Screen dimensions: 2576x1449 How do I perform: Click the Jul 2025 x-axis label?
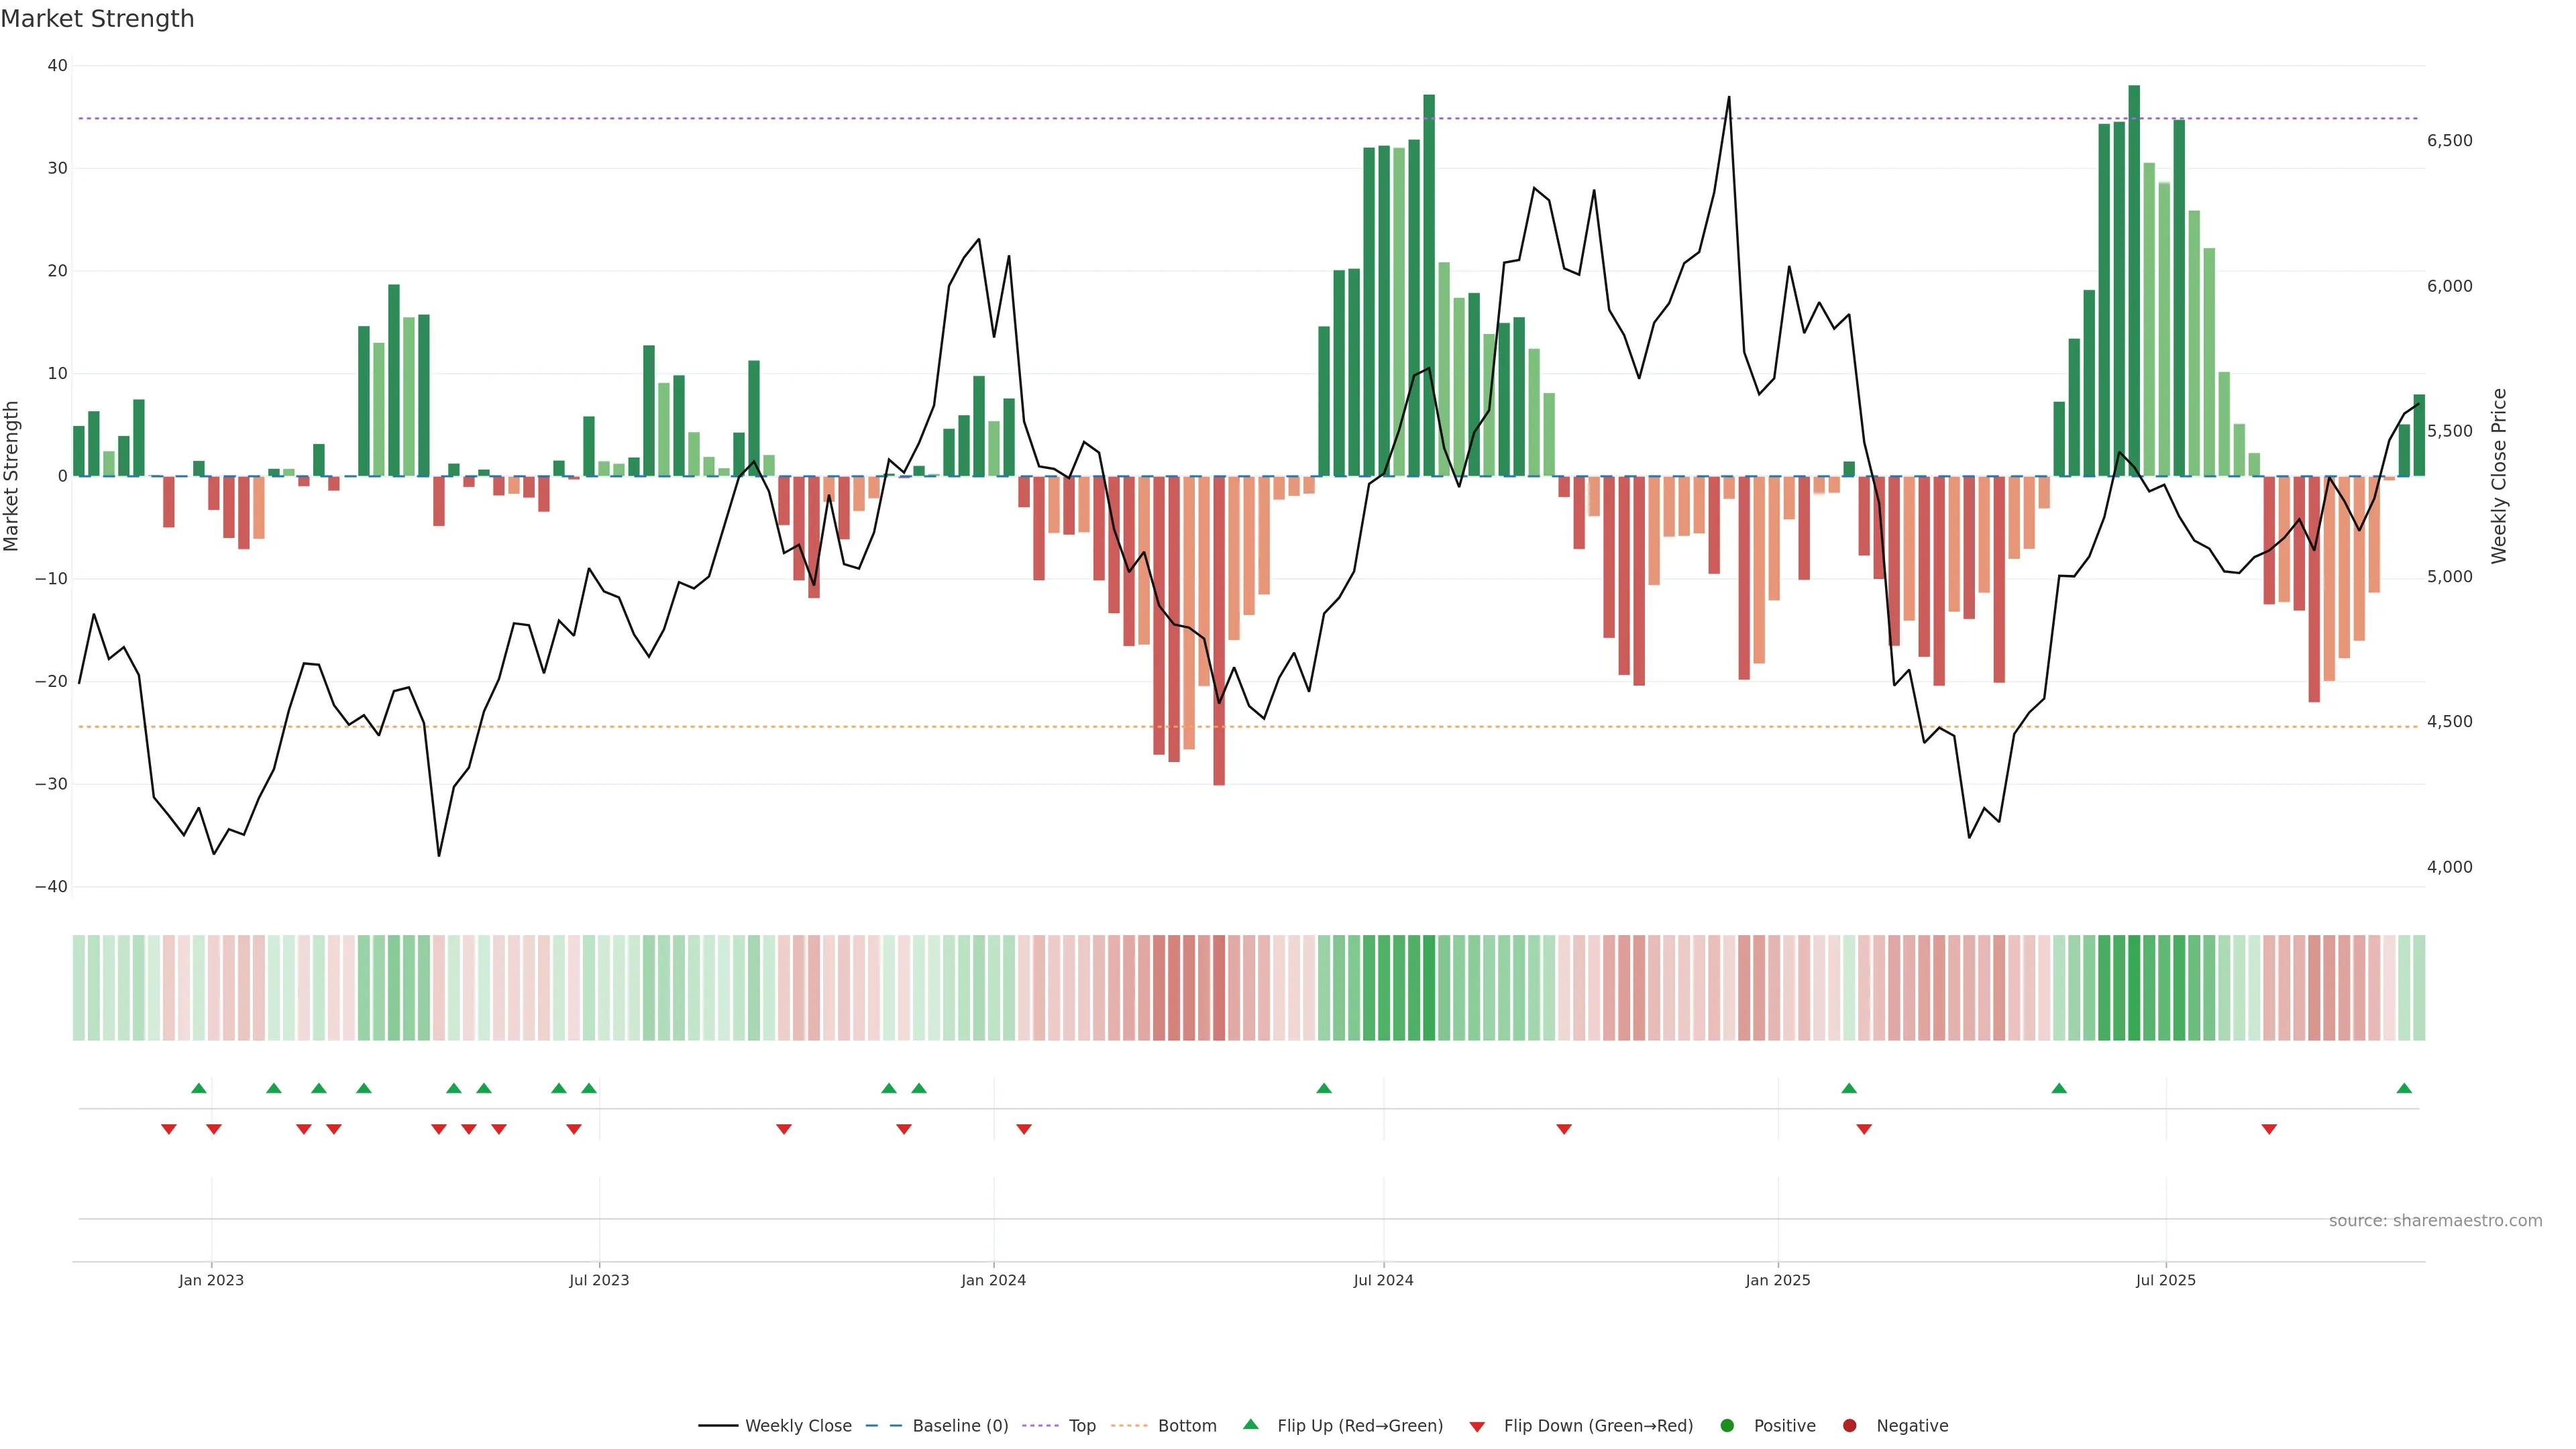2165,1280
